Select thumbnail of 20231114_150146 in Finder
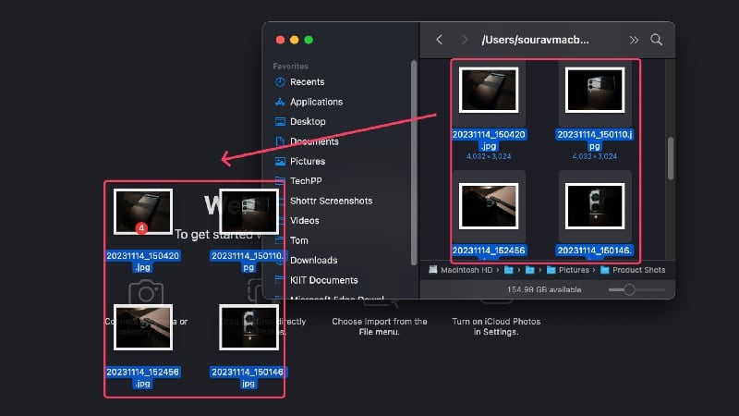 (x=595, y=206)
